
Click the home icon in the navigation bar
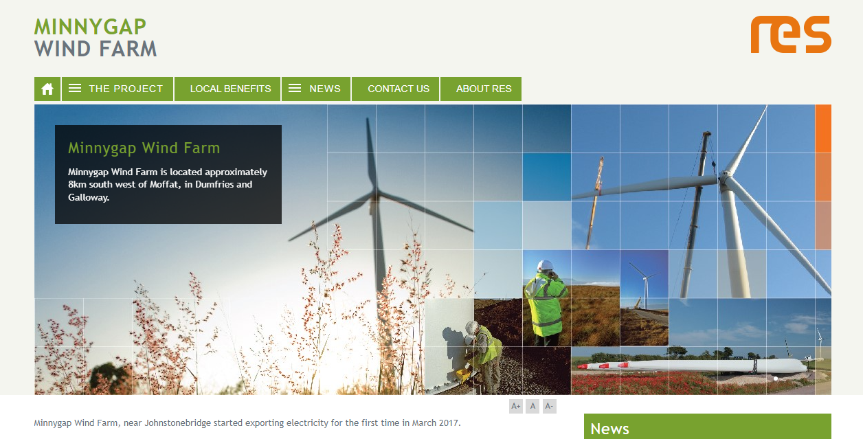47,88
